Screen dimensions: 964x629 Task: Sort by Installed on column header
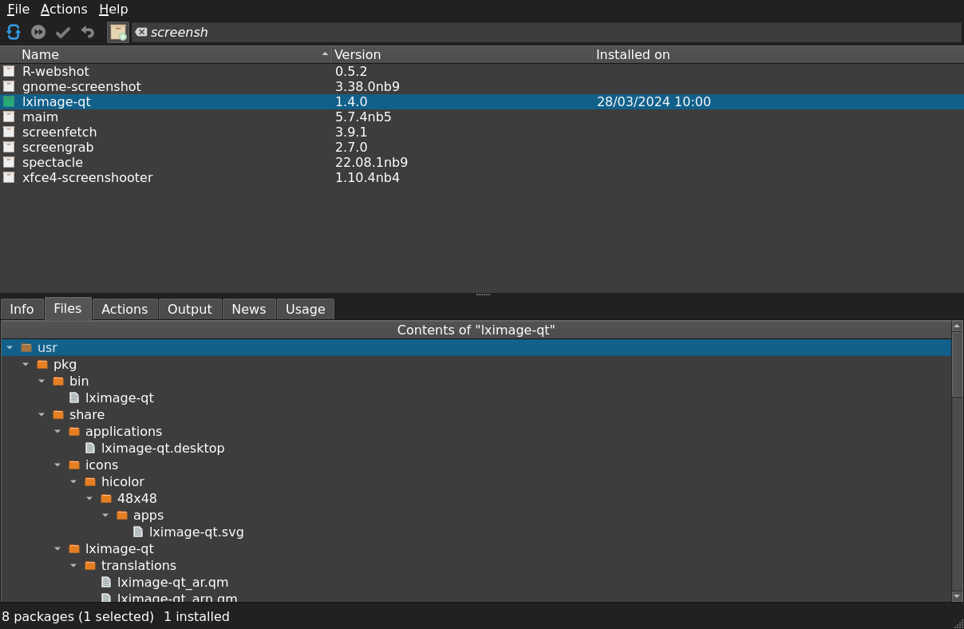pyautogui.click(x=778, y=54)
